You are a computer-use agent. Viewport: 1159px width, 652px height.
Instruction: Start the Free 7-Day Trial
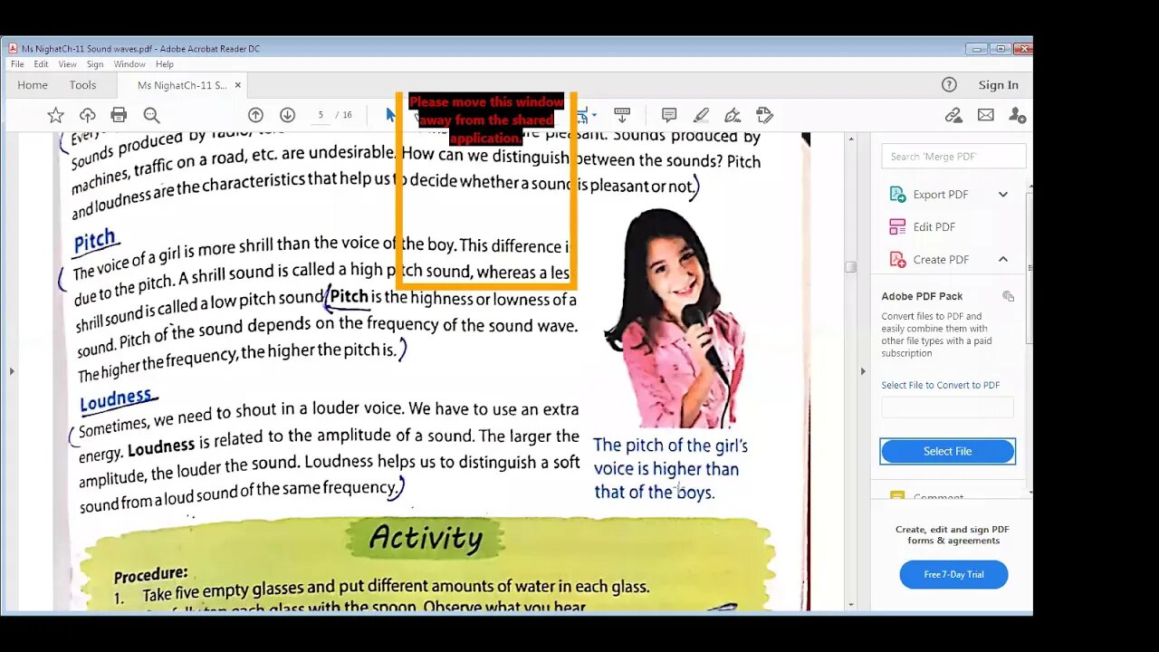click(x=953, y=574)
